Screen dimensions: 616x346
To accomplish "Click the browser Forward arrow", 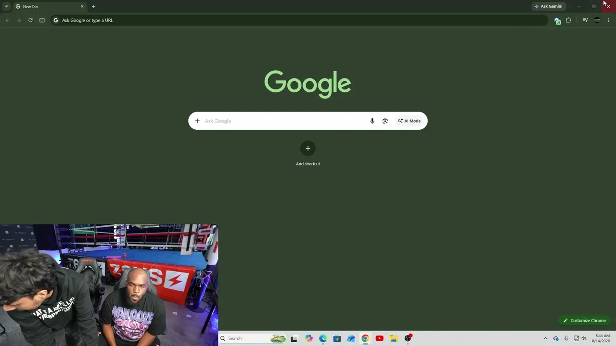I will pos(19,20).
